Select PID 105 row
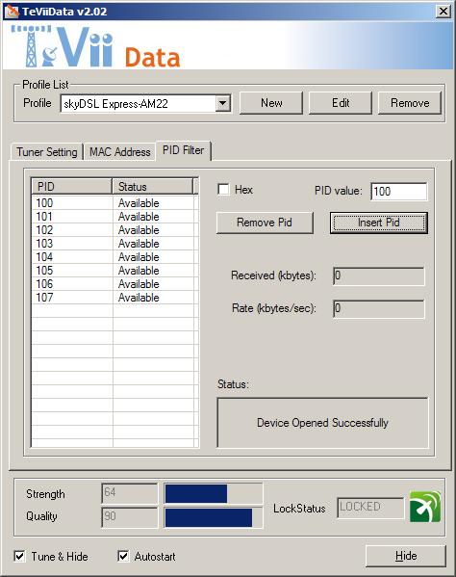This screenshot has width=456, height=577. click(x=114, y=271)
